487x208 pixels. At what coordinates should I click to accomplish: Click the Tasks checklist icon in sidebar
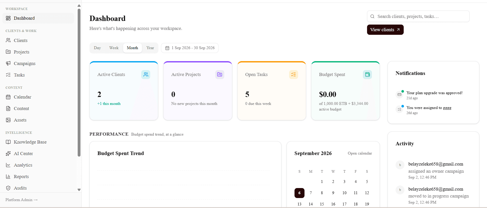point(8,75)
